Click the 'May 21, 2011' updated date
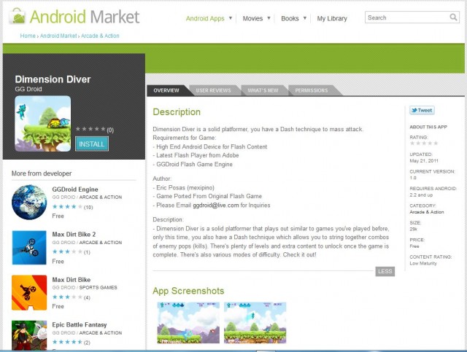Viewport: 467px width, 352px height. 424,160
